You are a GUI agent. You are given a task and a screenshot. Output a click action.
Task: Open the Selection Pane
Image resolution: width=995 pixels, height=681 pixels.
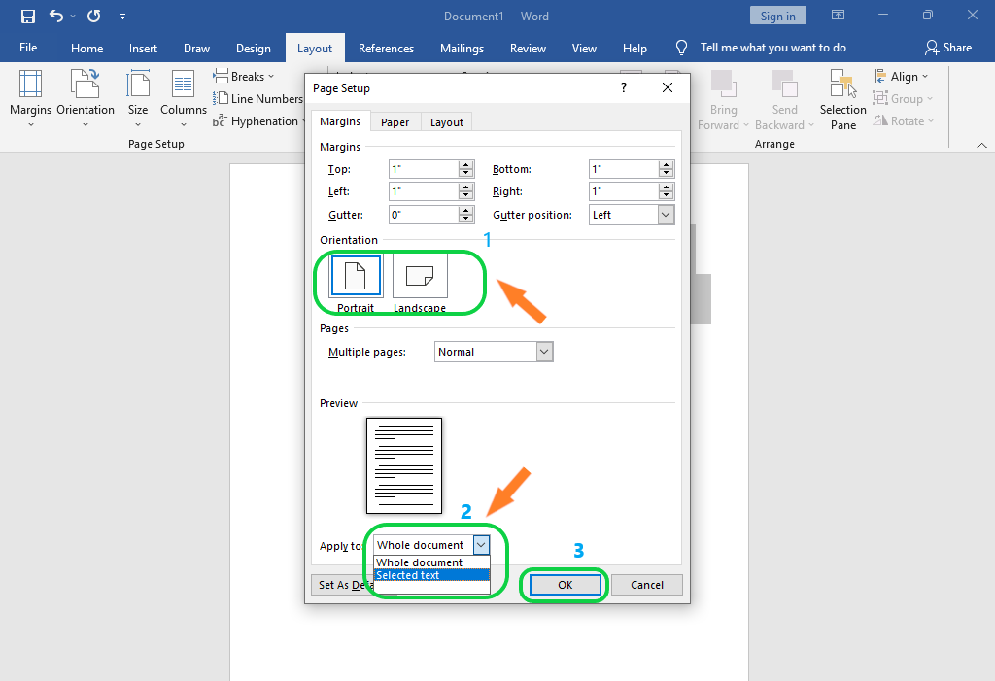[841, 97]
